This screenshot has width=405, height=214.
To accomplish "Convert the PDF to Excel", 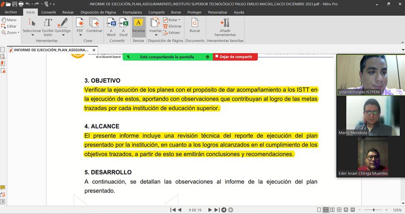I will coord(123,27).
